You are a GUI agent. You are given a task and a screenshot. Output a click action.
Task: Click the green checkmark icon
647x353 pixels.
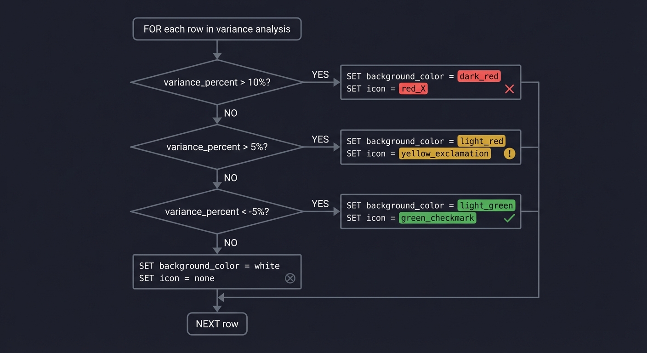tap(509, 218)
